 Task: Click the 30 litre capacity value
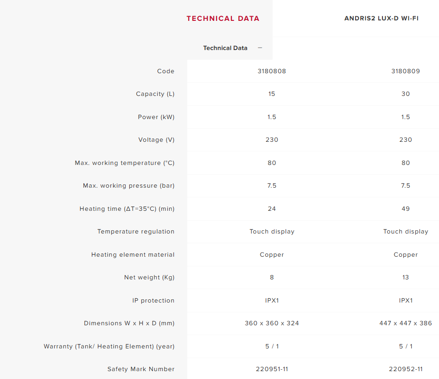[x=406, y=94]
